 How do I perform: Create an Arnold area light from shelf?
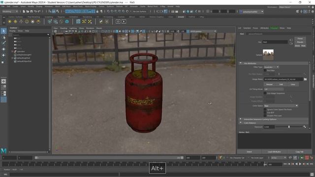[10, 22]
